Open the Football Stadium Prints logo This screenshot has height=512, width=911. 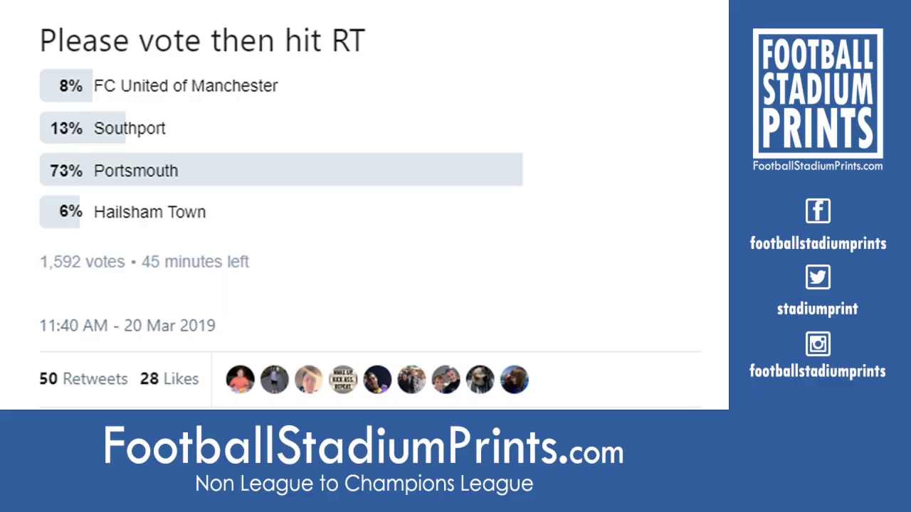tap(818, 93)
